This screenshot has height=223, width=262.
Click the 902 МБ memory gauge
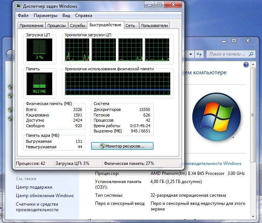point(39,84)
